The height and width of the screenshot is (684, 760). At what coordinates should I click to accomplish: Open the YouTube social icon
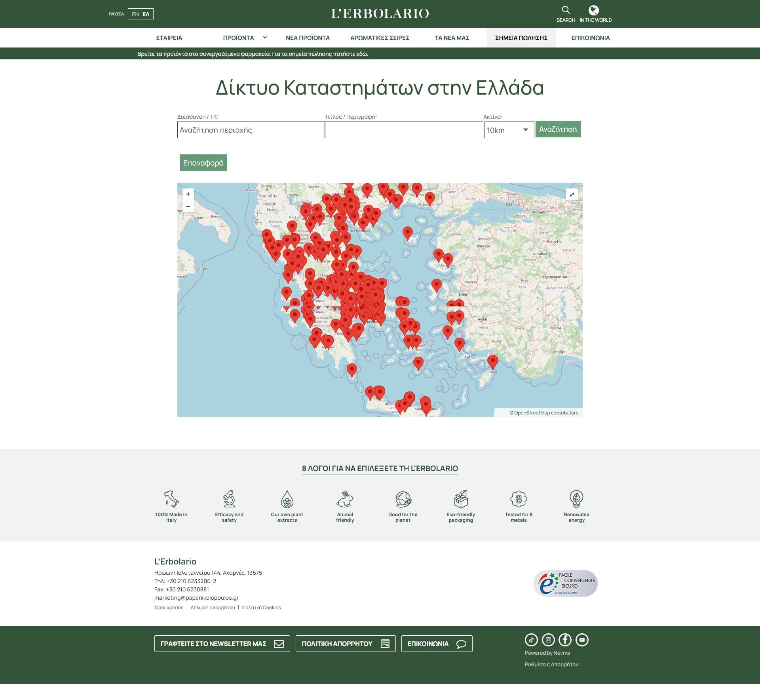(x=582, y=640)
